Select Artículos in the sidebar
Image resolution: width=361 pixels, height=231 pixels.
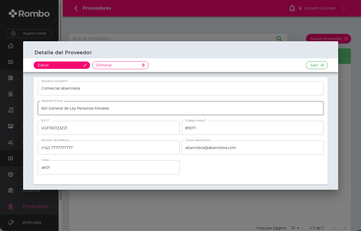[32, 222]
